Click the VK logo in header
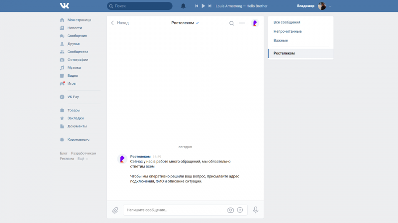 [x=65, y=6]
